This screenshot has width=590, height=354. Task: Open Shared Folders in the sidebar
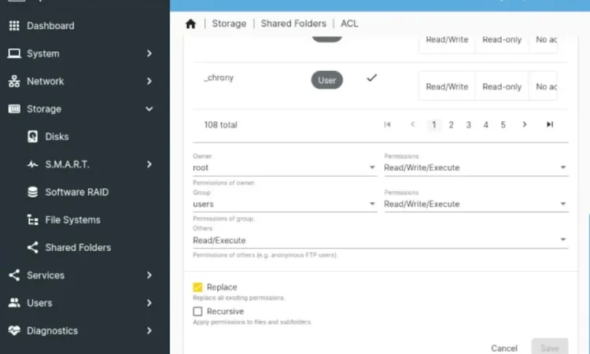pos(78,248)
